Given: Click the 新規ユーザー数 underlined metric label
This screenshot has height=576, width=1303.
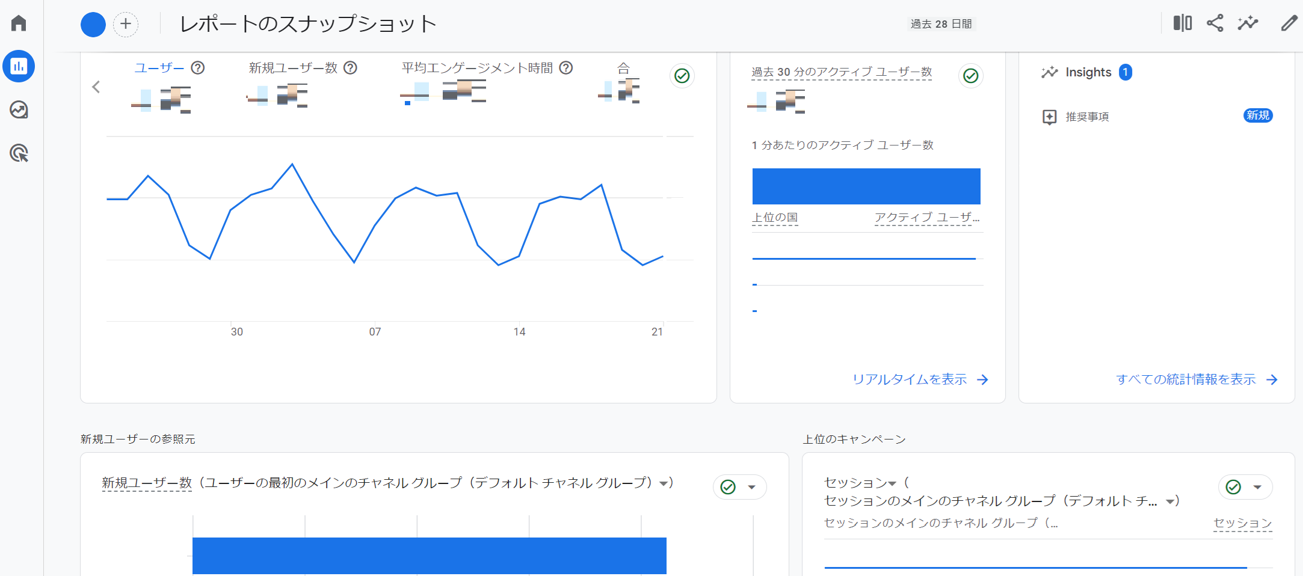Looking at the screenshot, I should coord(147,483).
